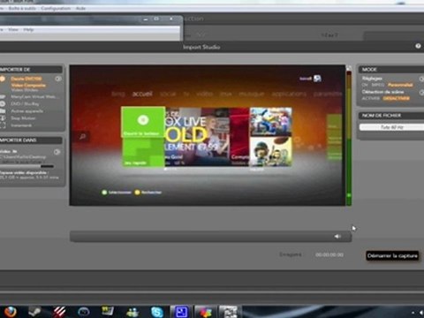
Task: Click Démarrer la capture button
Action: pyautogui.click(x=392, y=255)
